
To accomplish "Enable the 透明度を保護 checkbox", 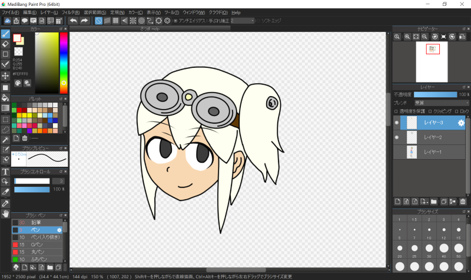I will coord(396,111).
